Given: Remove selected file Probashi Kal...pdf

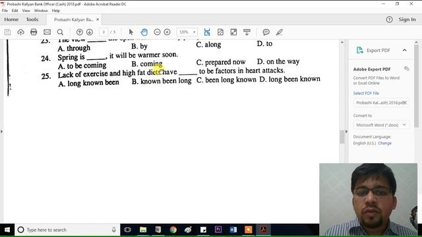Looking at the screenshot, I should click(x=405, y=103).
